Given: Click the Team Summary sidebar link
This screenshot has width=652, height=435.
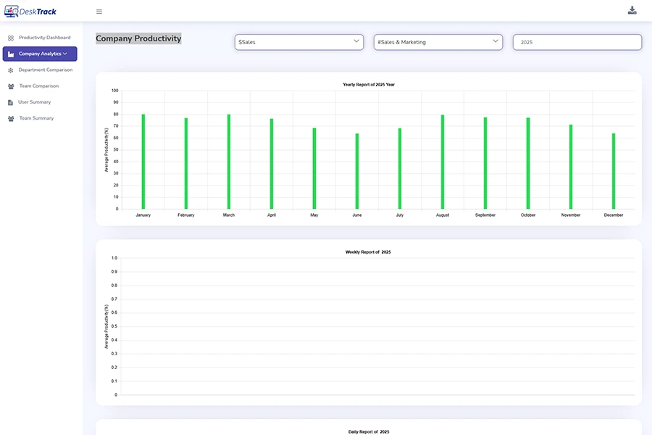Looking at the screenshot, I should [35, 117].
